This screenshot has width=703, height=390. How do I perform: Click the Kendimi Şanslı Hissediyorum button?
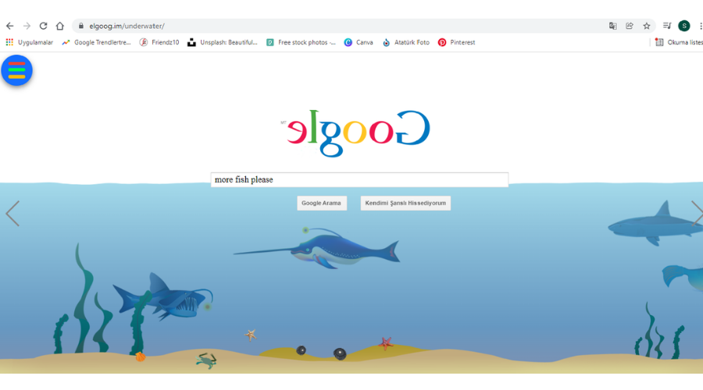(x=405, y=204)
